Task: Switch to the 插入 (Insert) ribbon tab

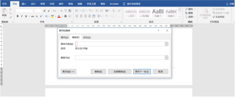Action: [24, 4]
